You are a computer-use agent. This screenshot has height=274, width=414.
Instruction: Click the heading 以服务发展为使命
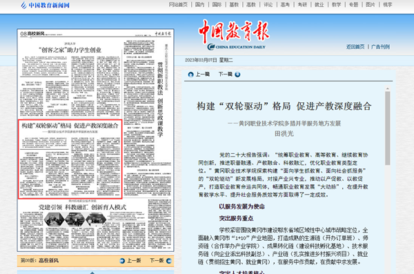241,206
